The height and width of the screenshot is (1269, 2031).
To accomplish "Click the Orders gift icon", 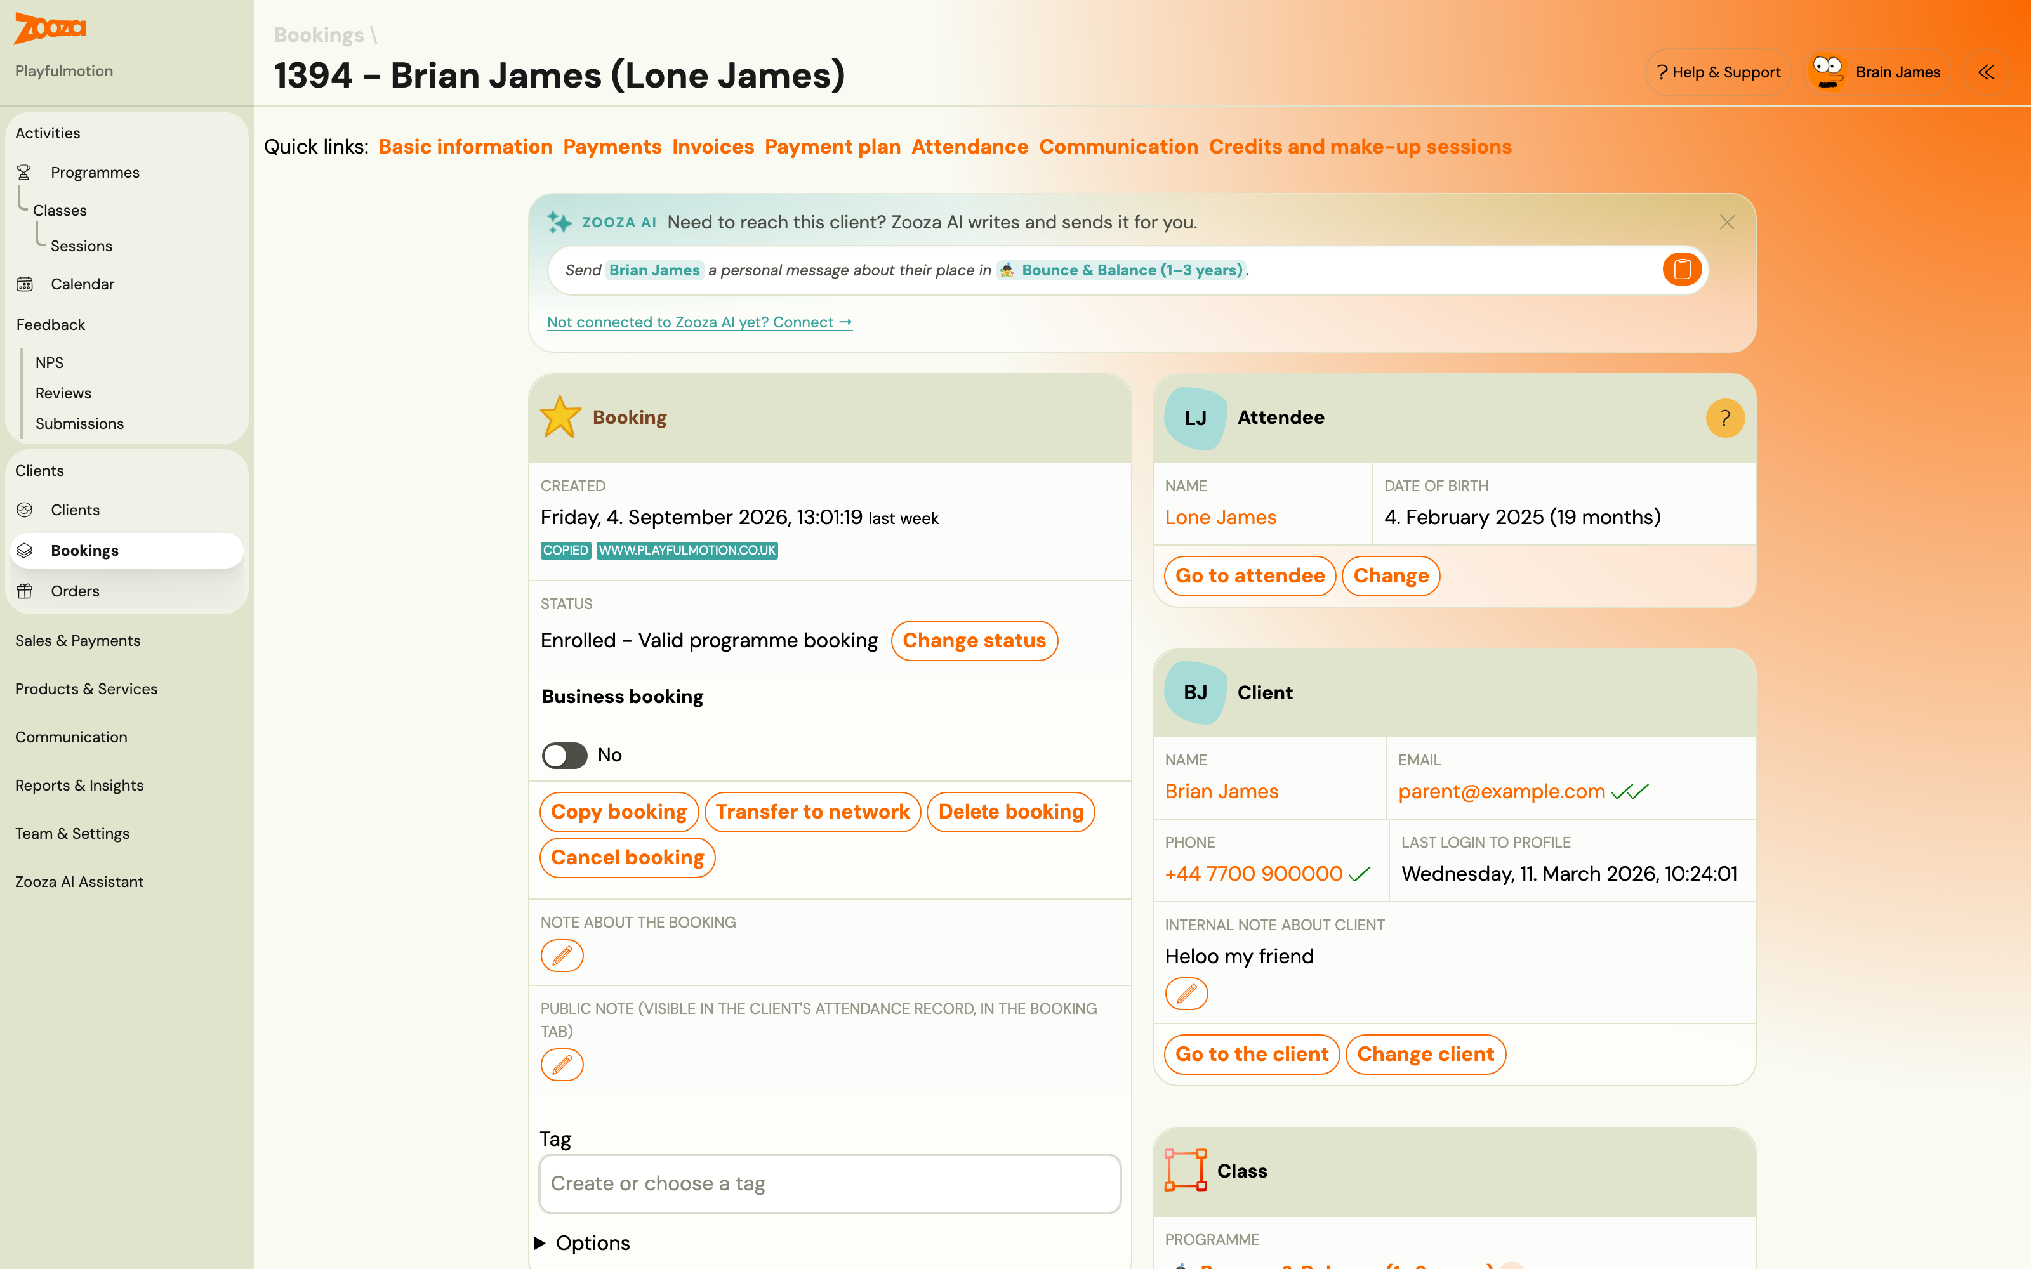I will pos(24,591).
